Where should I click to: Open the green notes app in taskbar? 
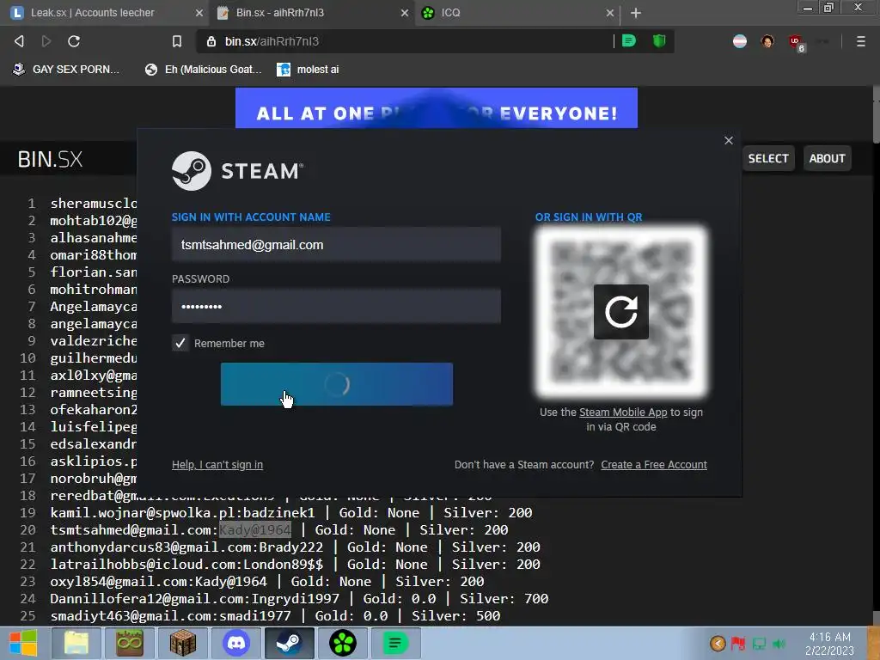[395, 643]
